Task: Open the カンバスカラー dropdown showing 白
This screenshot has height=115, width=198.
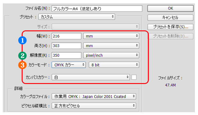Action: point(91,77)
